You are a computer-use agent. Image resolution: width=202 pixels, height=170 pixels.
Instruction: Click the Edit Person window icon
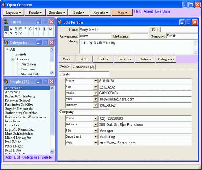pos(60,22)
